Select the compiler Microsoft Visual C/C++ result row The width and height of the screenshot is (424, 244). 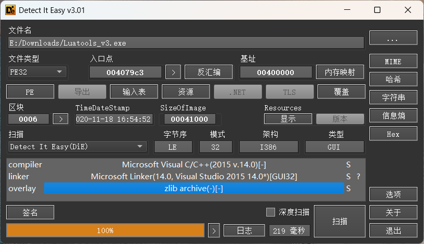point(194,165)
